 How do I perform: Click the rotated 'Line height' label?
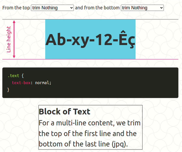pyautogui.click(x=9, y=39)
